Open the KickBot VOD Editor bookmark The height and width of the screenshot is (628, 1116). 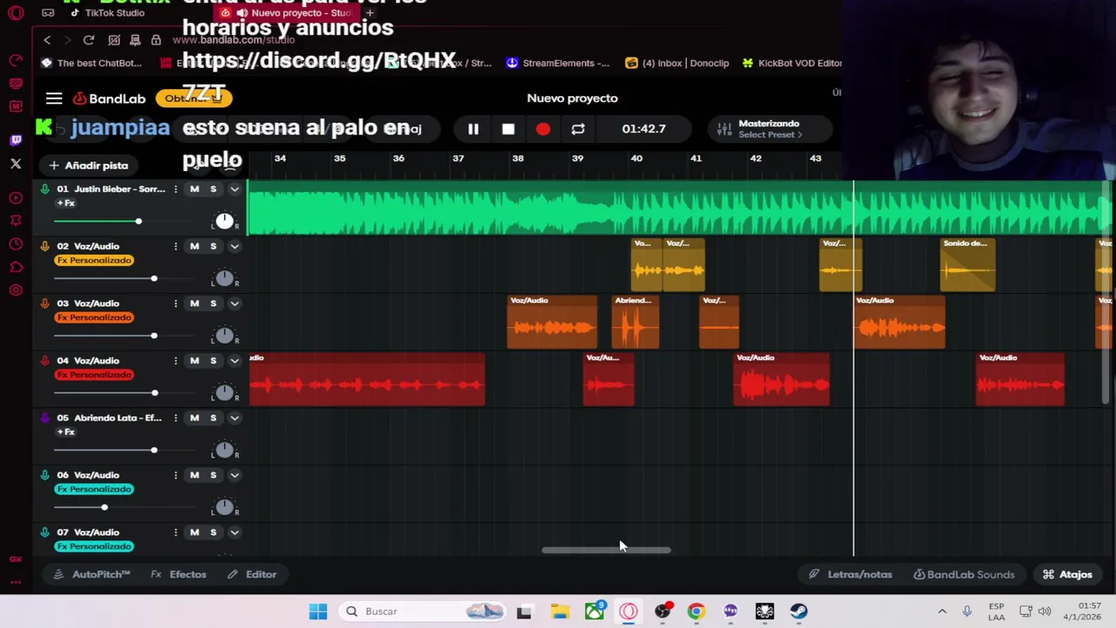(792, 63)
